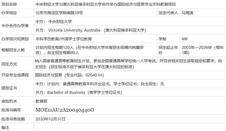Select the 项目名称 label cell

tap(9, 4)
